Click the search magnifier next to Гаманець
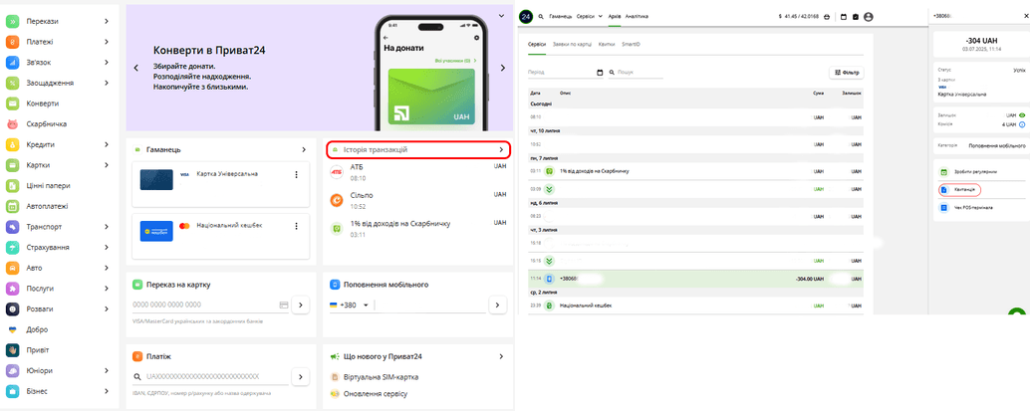1030x411 pixels. [x=541, y=17]
